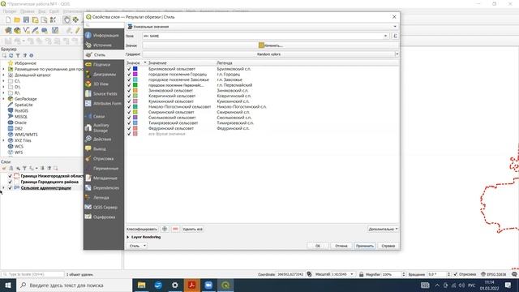Switch to the Информация tab
Viewport: 519px width, 292px height.
pos(104,35)
